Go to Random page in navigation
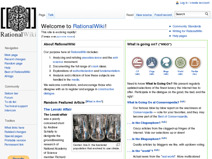 point(13,64)
